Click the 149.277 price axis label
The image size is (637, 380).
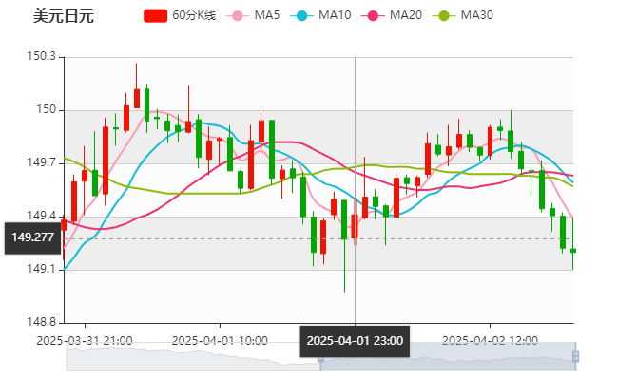tap(31, 237)
